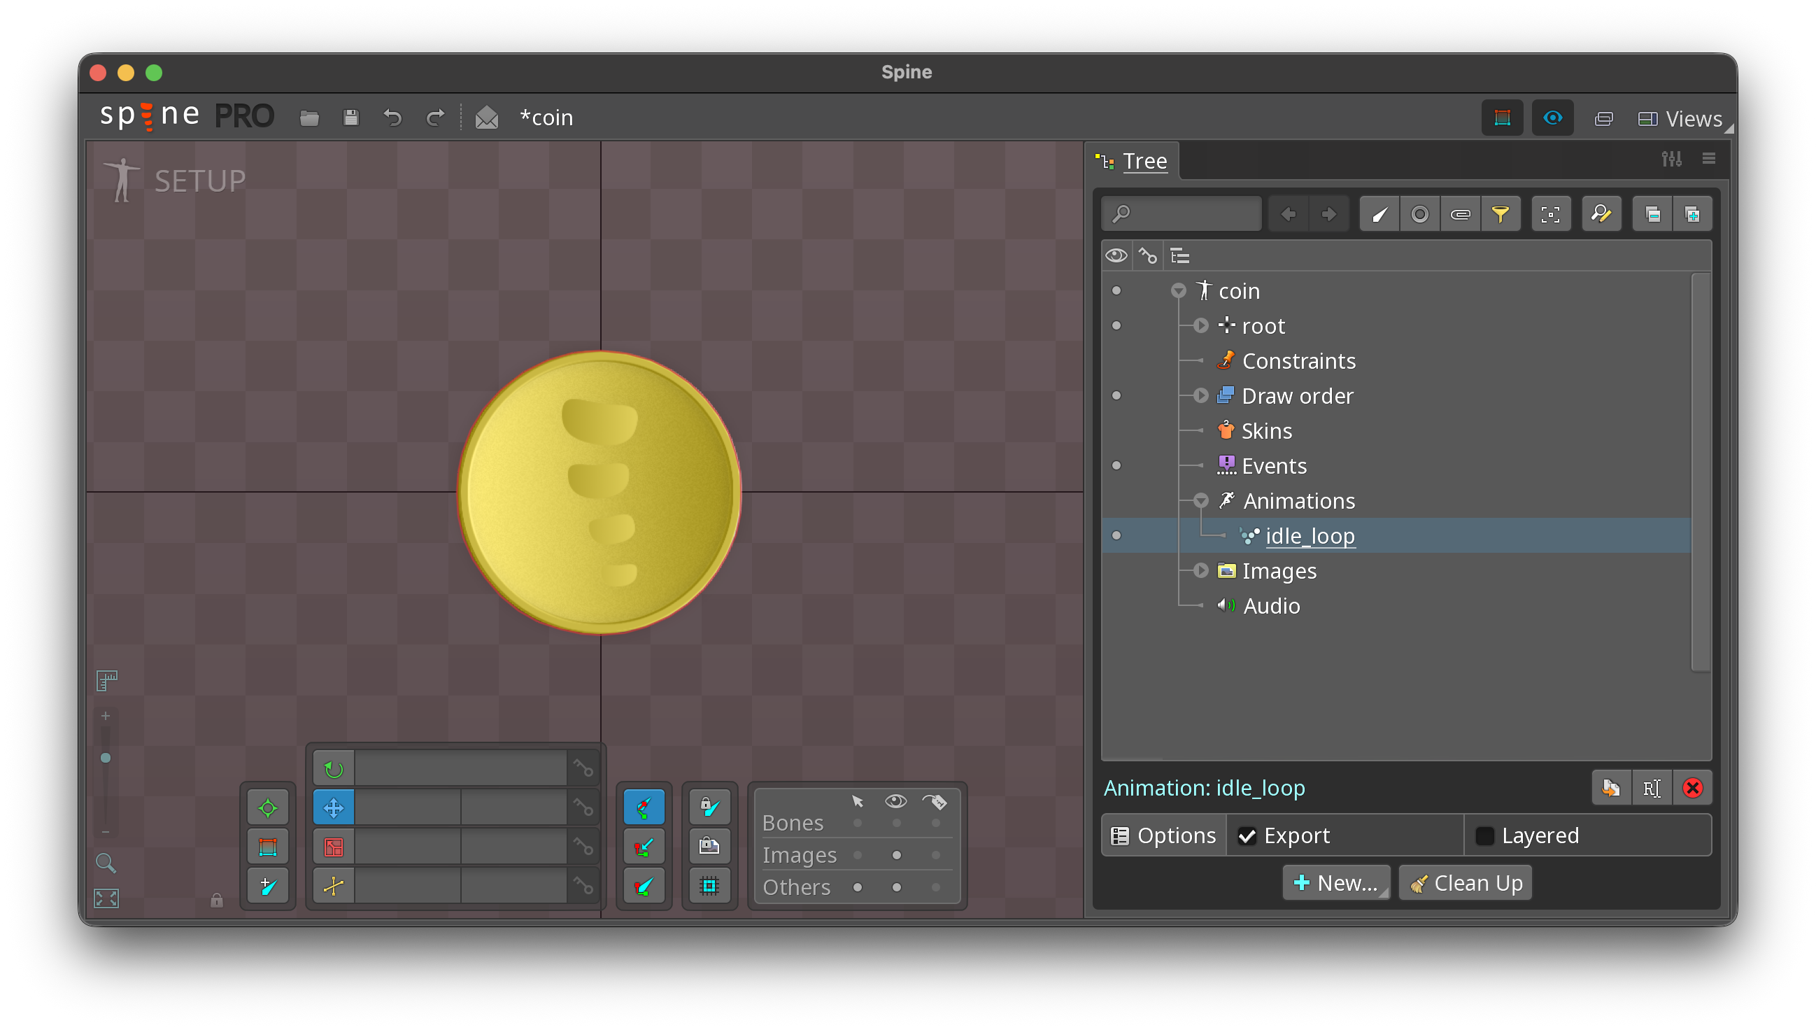The image size is (1816, 1030).
Task: Click the New animation button
Action: tap(1336, 882)
